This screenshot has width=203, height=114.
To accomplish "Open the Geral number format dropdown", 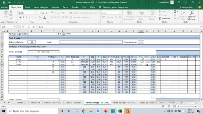I will [120, 13].
